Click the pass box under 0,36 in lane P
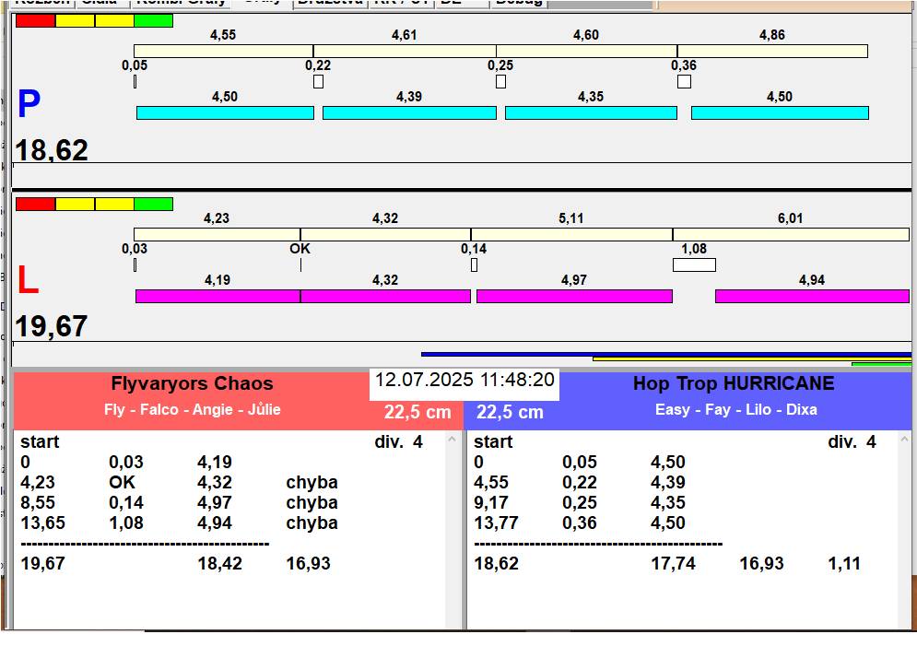Image resolution: width=917 pixels, height=646 pixels. pos(684,81)
